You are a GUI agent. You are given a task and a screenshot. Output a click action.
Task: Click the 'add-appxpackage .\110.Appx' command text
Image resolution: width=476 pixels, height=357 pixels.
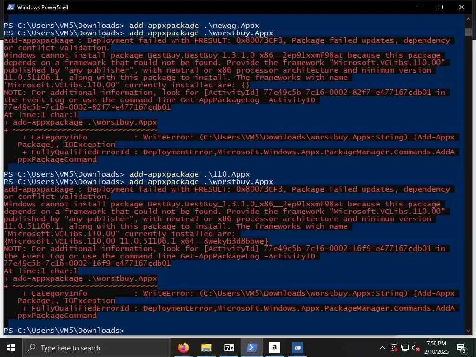[190, 174]
